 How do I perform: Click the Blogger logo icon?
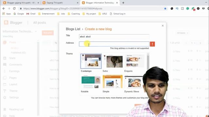(x=6, y=22)
